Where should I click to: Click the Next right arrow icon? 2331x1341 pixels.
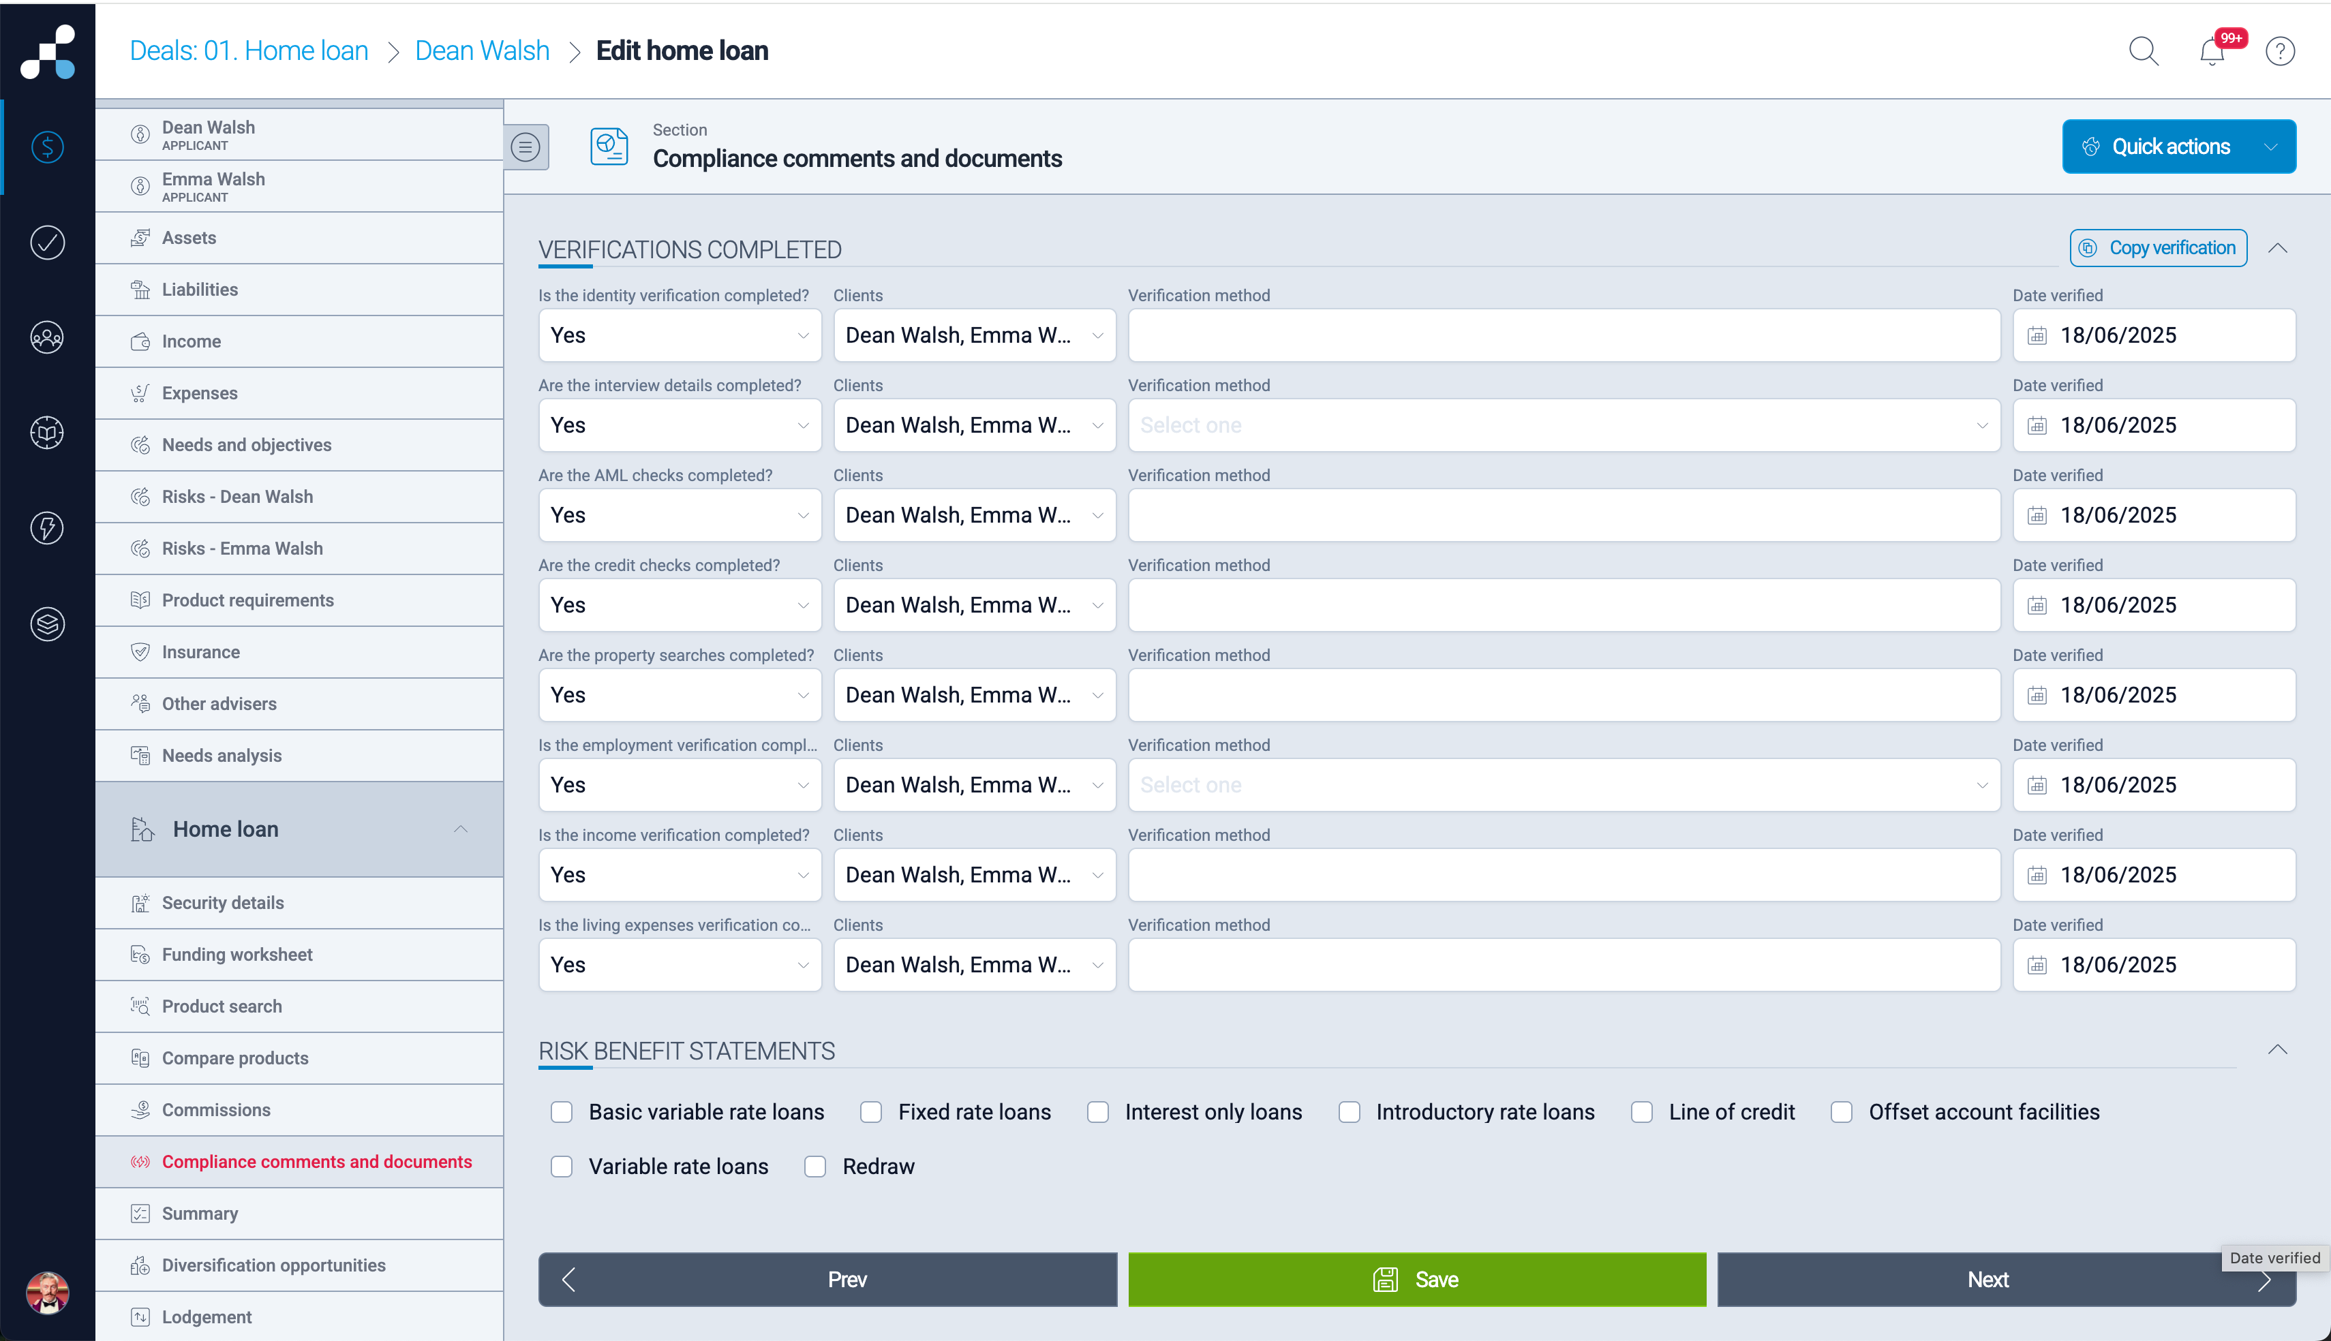[2265, 1280]
